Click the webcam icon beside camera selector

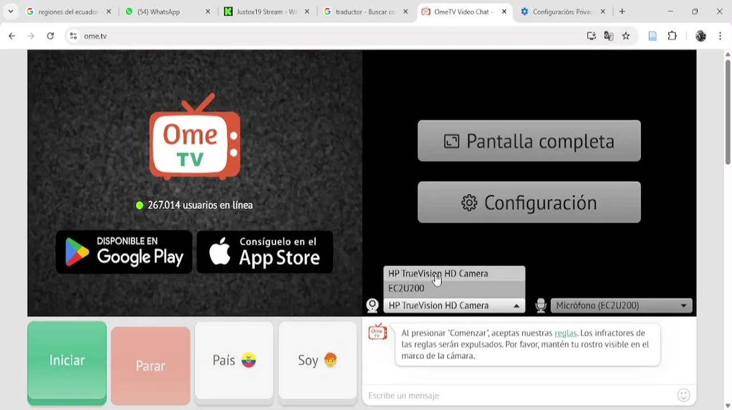point(372,306)
